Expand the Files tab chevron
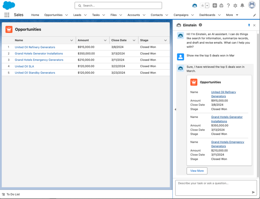This screenshot has height=199, width=260. pyautogui.click(x=121, y=15)
